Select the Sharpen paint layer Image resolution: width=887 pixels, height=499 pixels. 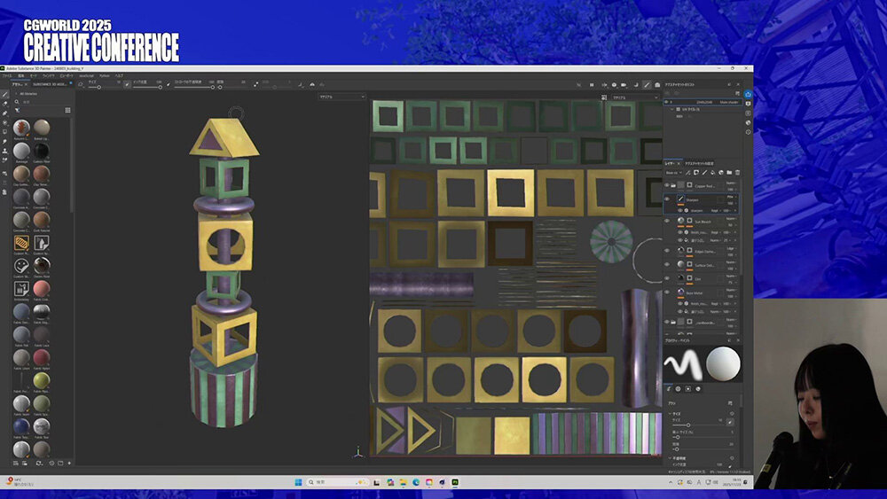(x=693, y=200)
